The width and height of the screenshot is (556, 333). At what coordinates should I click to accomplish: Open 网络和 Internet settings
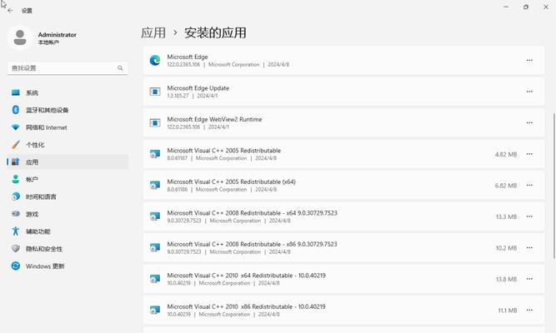[68, 127]
